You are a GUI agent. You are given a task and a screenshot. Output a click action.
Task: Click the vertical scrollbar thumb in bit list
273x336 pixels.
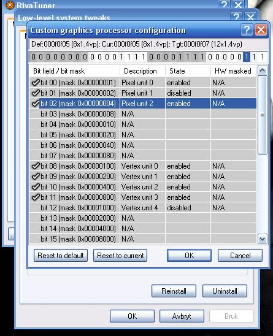pos(263,115)
